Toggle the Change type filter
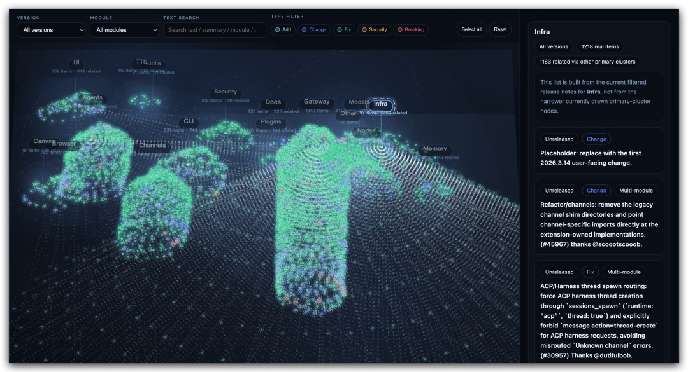Screen dimensions: 688x372 click(313, 30)
